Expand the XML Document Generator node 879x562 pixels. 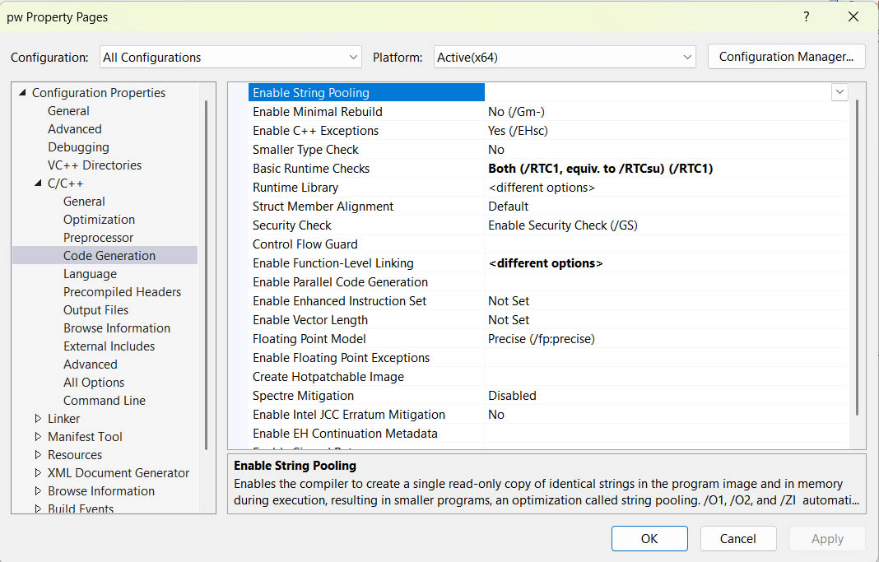pyautogui.click(x=38, y=473)
